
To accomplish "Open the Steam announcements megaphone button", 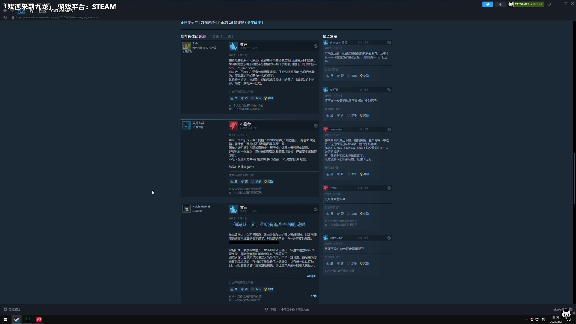I will click(488, 4).
